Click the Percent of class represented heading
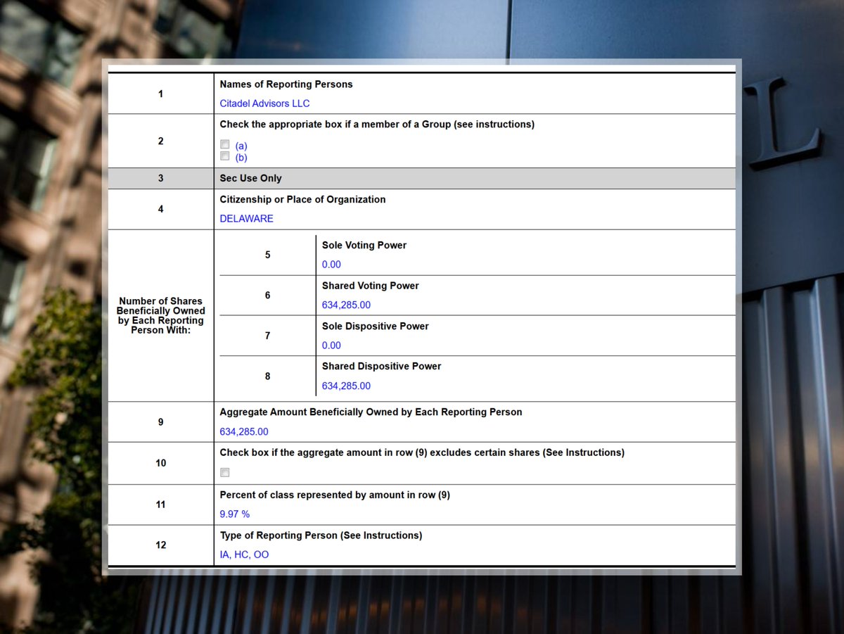This screenshot has width=844, height=634. click(x=335, y=495)
